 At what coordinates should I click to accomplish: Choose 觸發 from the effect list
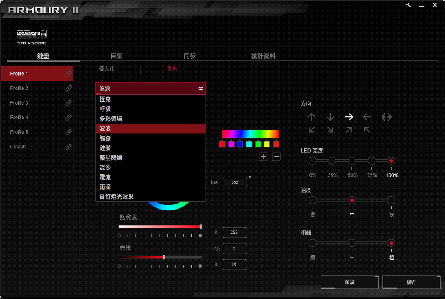(x=150, y=138)
